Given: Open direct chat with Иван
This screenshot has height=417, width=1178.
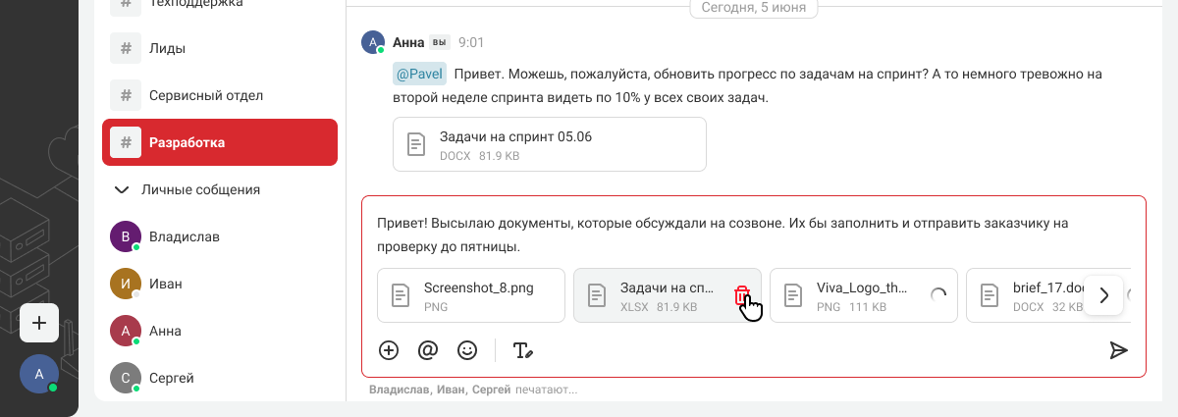Looking at the screenshot, I should coord(165,284).
